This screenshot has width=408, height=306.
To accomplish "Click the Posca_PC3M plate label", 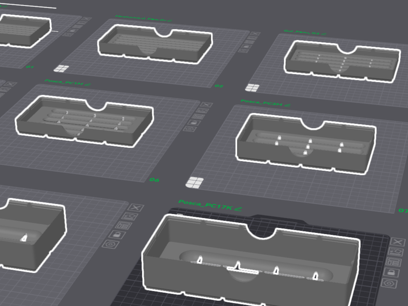I will (261, 103).
